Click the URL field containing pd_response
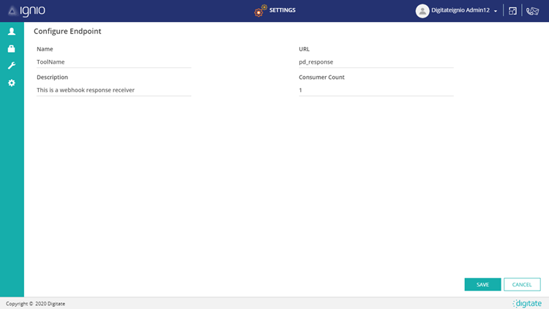 [376, 62]
